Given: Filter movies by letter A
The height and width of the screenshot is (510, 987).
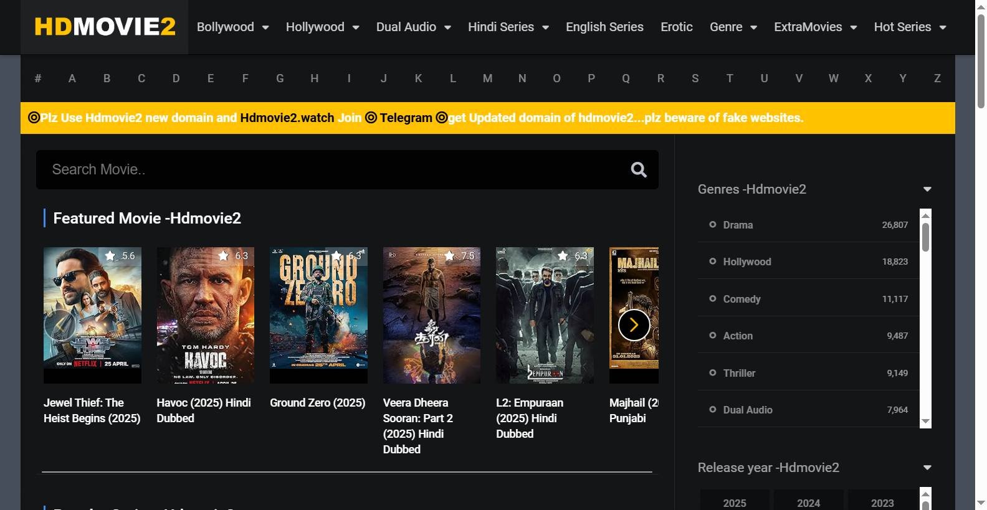Looking at the screenshot, I should (72, 78).
